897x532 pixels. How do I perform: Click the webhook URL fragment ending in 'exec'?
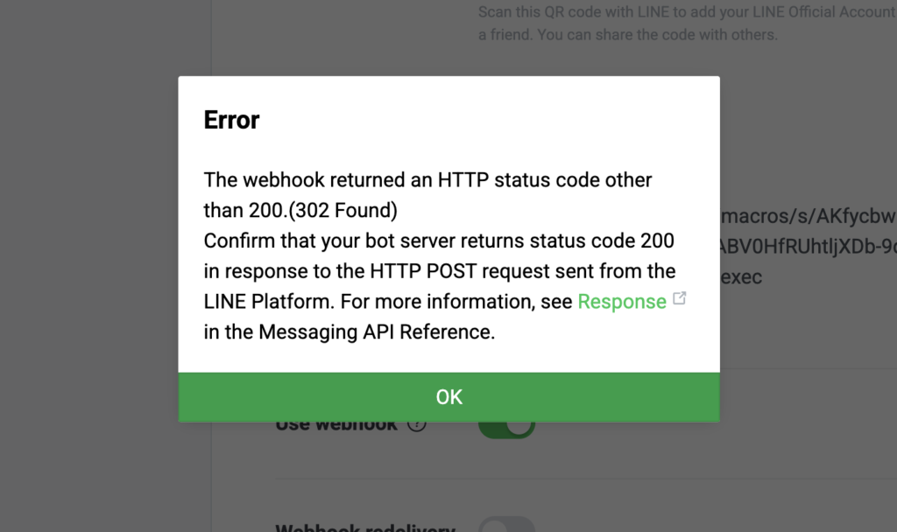[741, 277]
